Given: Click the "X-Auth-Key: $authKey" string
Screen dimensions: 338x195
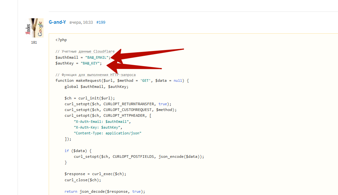Looking at the screenshot, I should (x=97, y=127).
